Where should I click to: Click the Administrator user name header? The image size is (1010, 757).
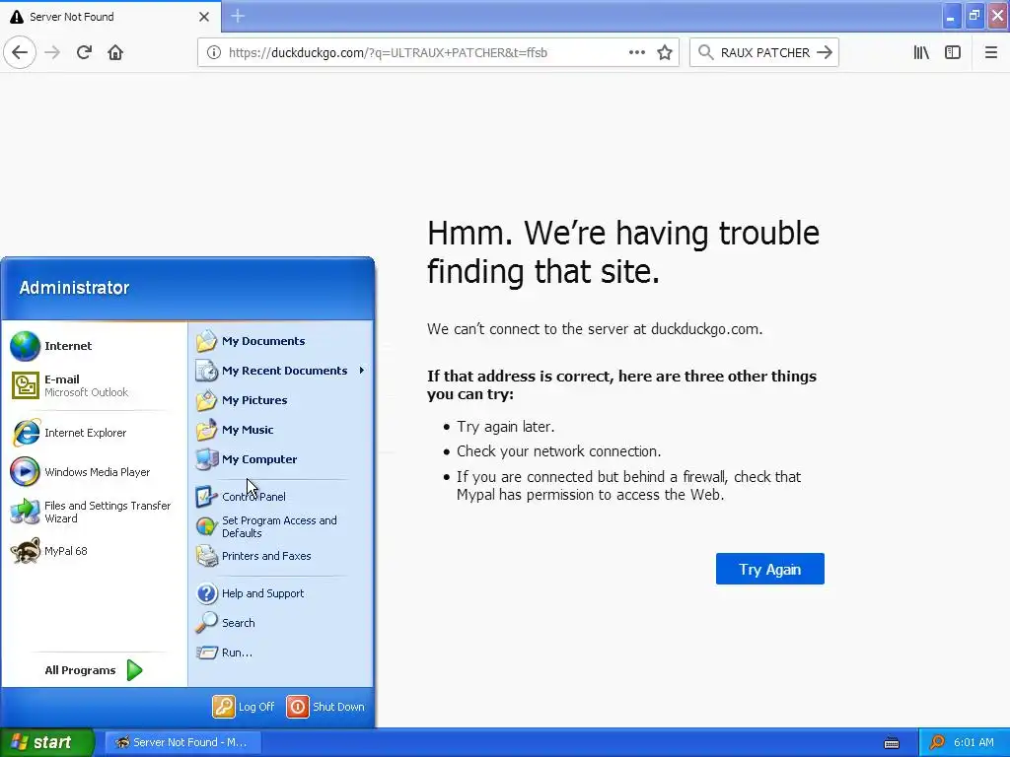click(74, 288)
